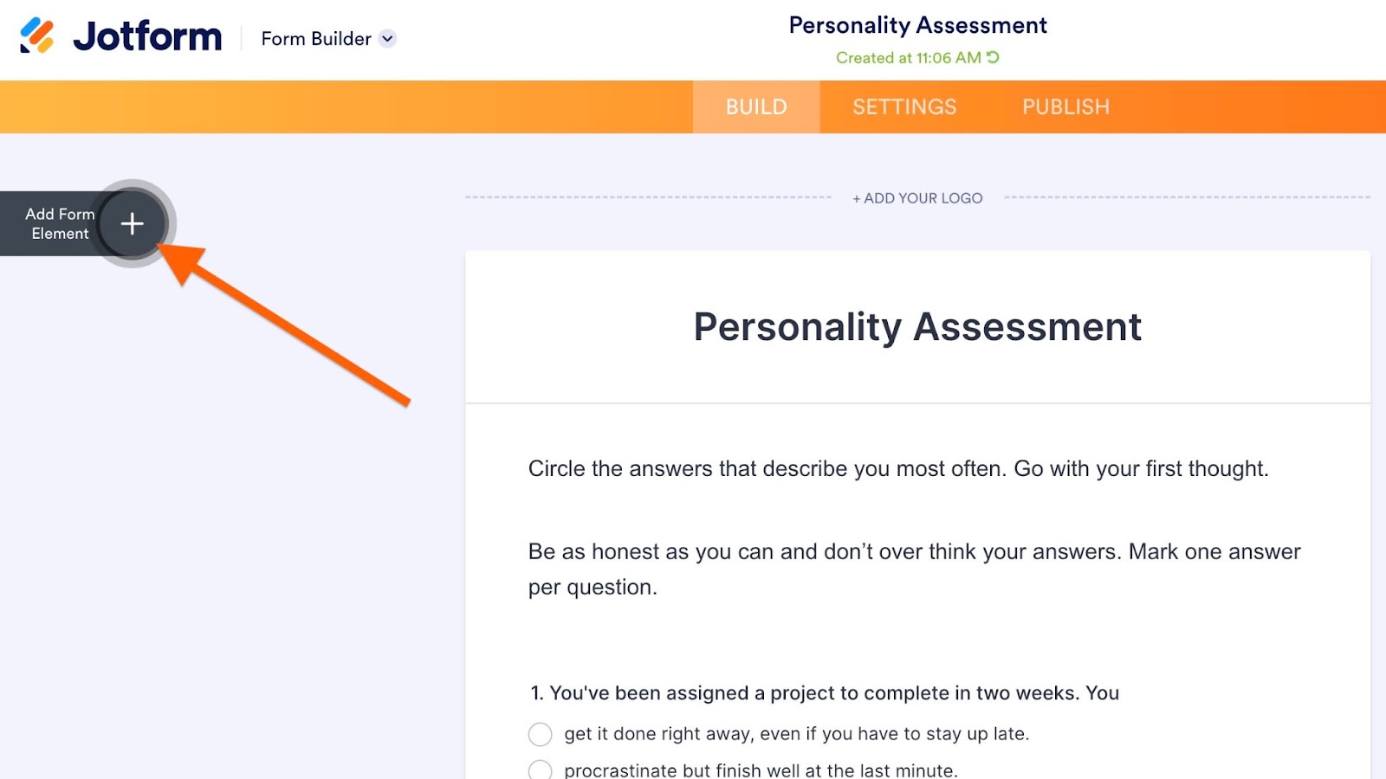Viewport: 1386px width, 779px height.
Task: Select the large Personality Assessment form heading
Action: (x=917, y=327)
